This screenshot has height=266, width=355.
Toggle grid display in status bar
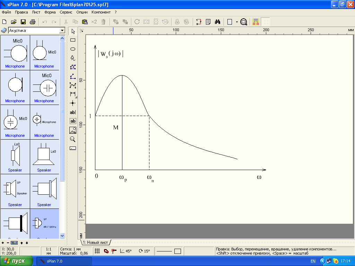point(97,251)
